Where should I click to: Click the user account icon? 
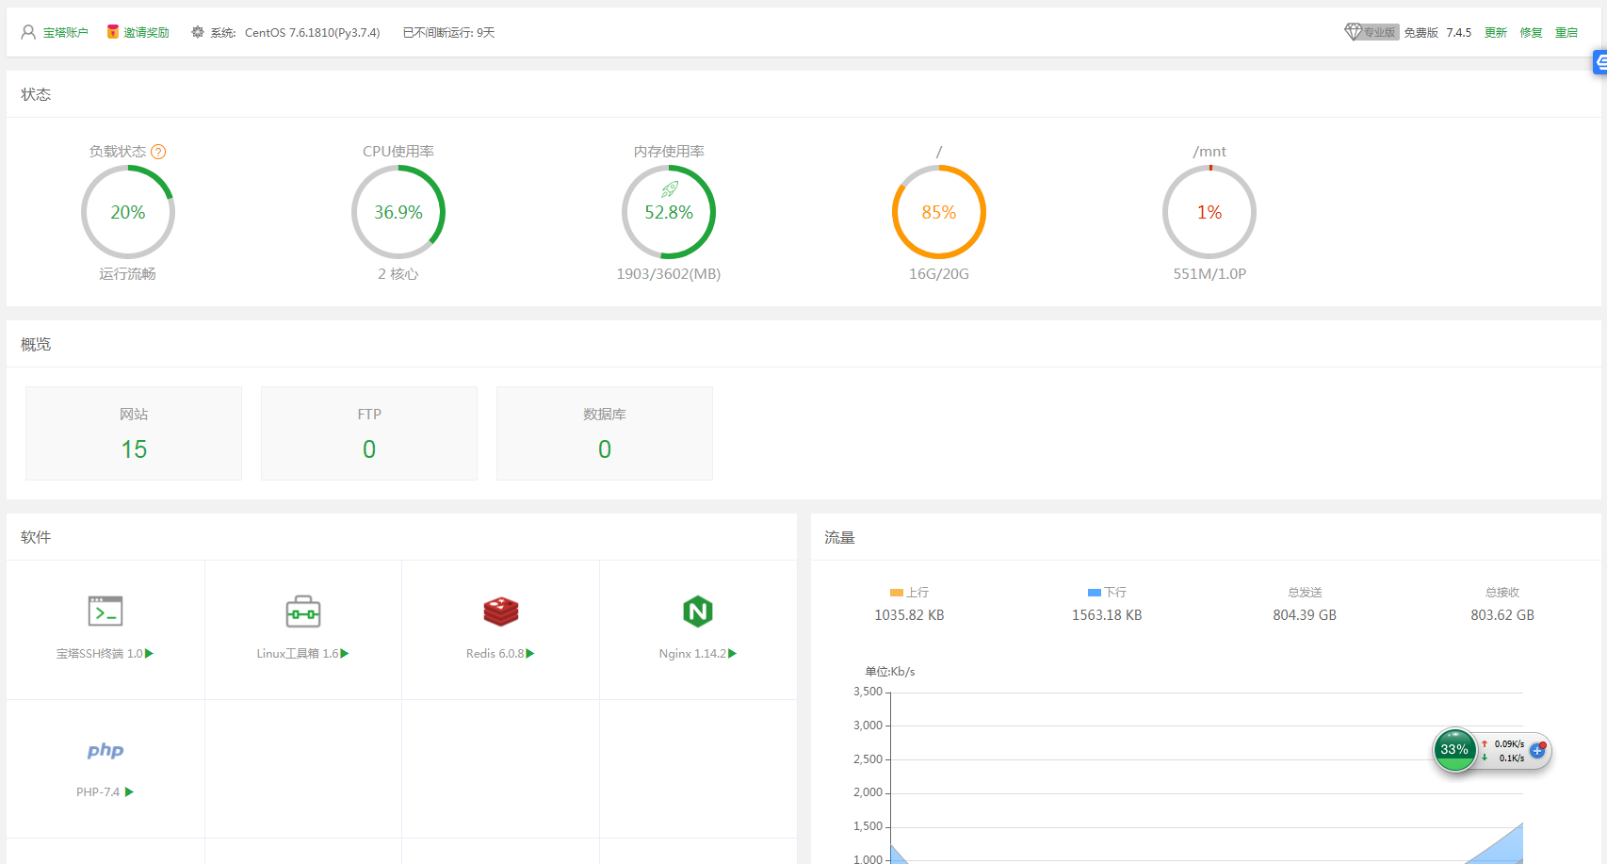tap(28, 32)
